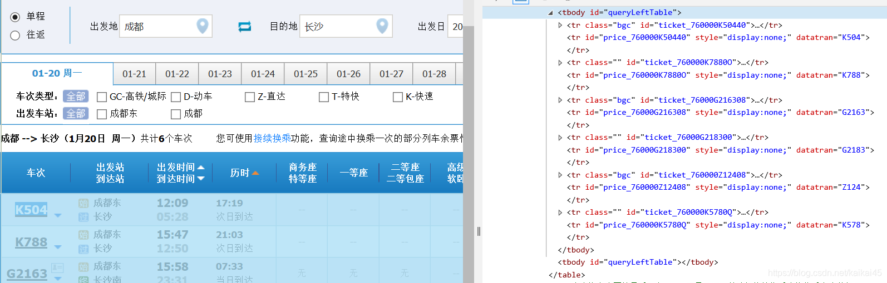The height and width of the screenshot is (283, 887).
Task: Click the ascending arrow beside 出发时间
Action: click(x=201, y=168)
